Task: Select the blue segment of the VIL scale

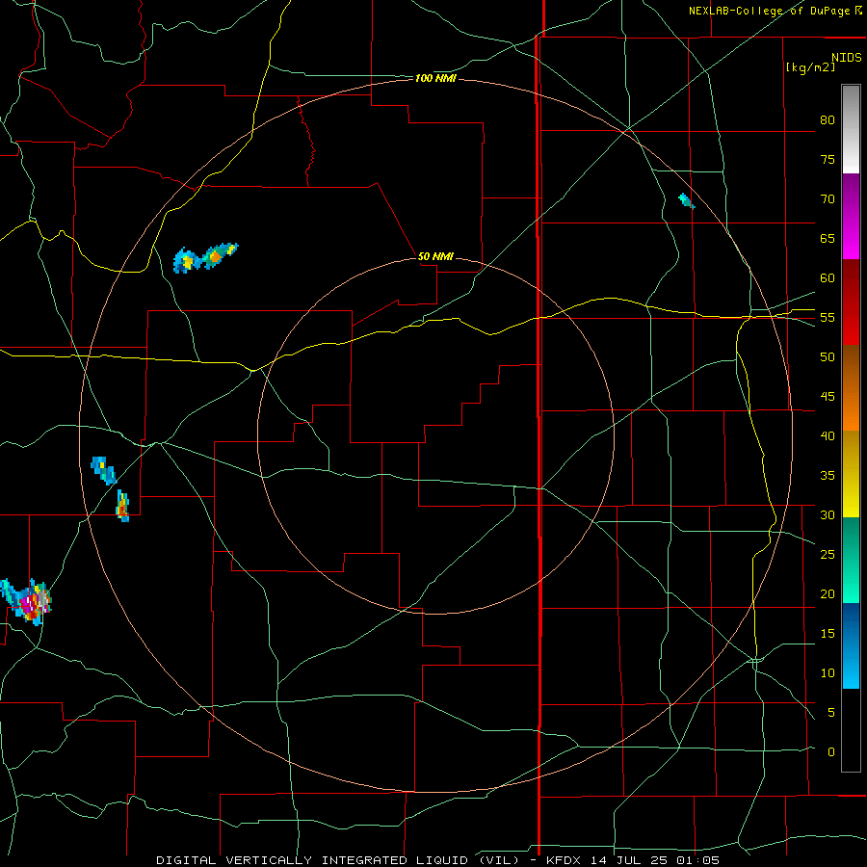Action: tap(851, 645)
